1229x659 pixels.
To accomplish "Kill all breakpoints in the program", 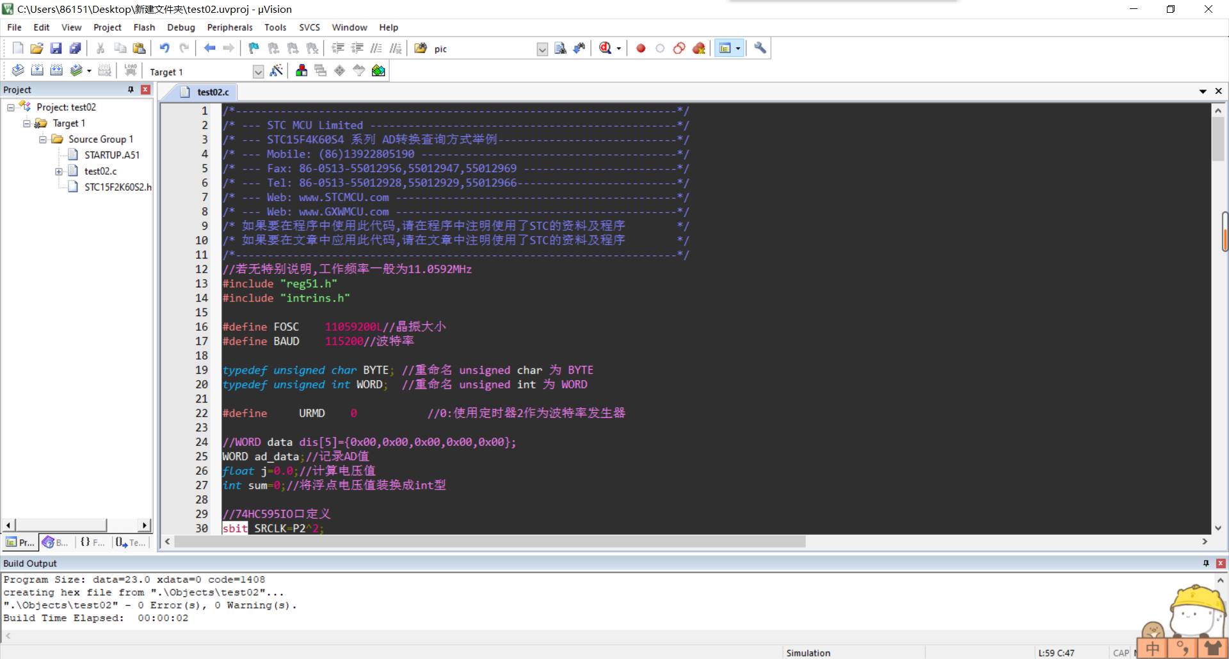I will click(698, 48).
